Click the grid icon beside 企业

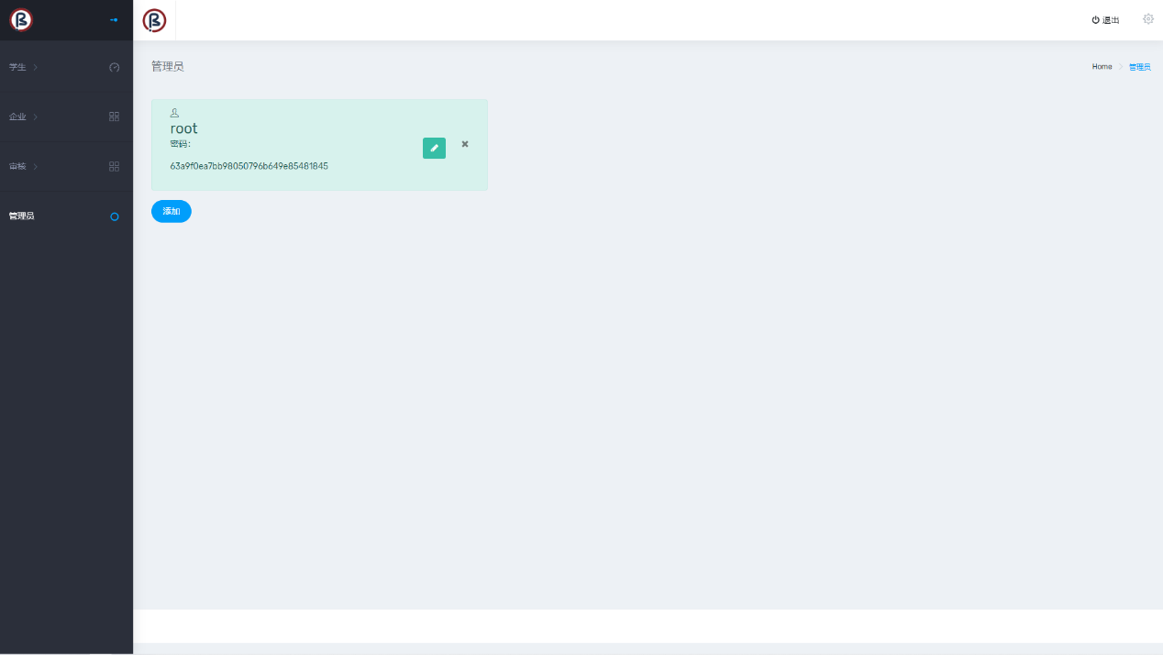tap(114, 117)
